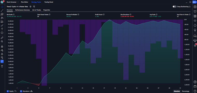Expand the Stock Screener dropdown arrow
This screenshot has height=93, width=197.
coord(18,2)
